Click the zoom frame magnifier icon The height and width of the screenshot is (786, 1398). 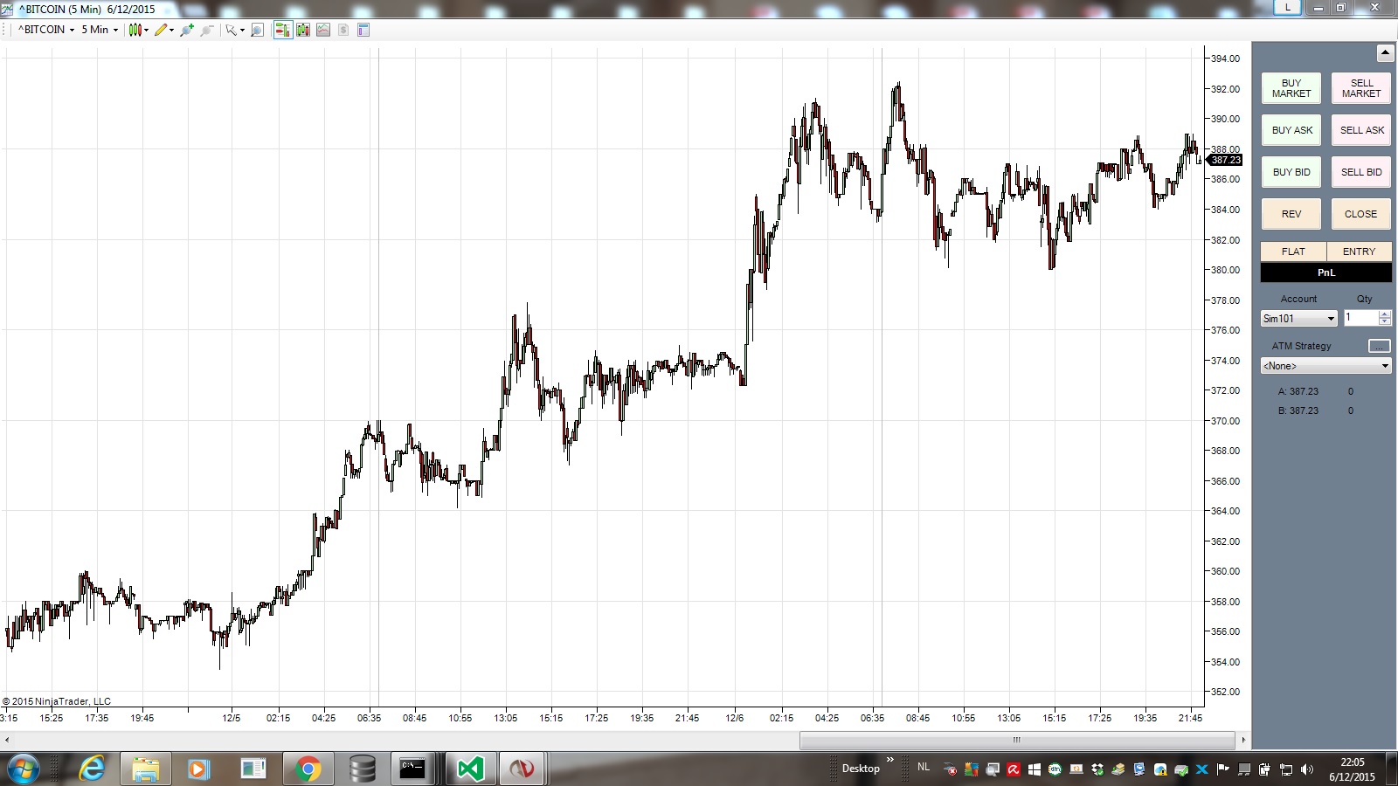click(x=257, y=30)
